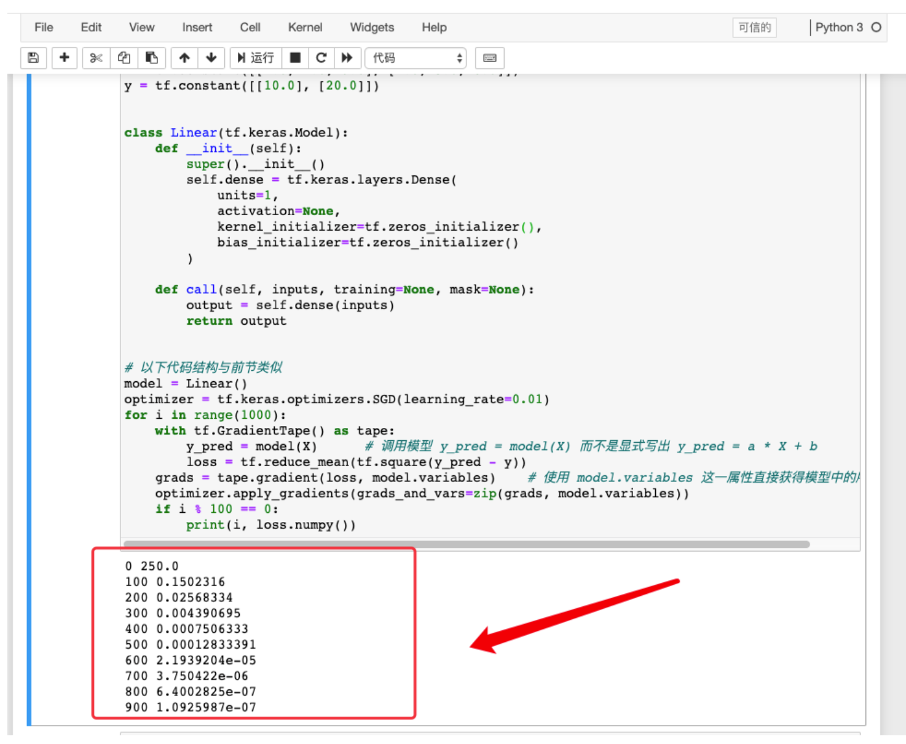Paste cells below icon
The width and height of the screenshot is (906, 744).
click(151, 58)
